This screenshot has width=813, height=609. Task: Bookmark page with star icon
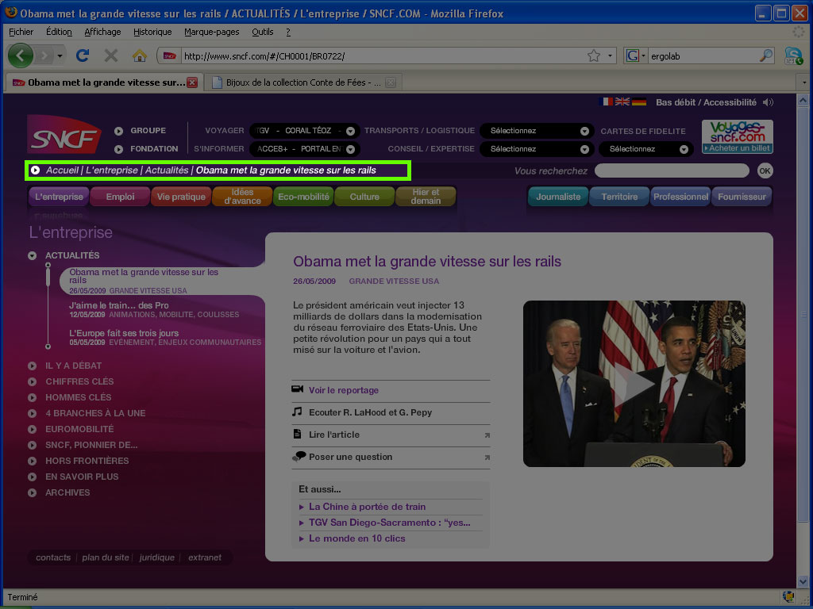tap(594, 56)
